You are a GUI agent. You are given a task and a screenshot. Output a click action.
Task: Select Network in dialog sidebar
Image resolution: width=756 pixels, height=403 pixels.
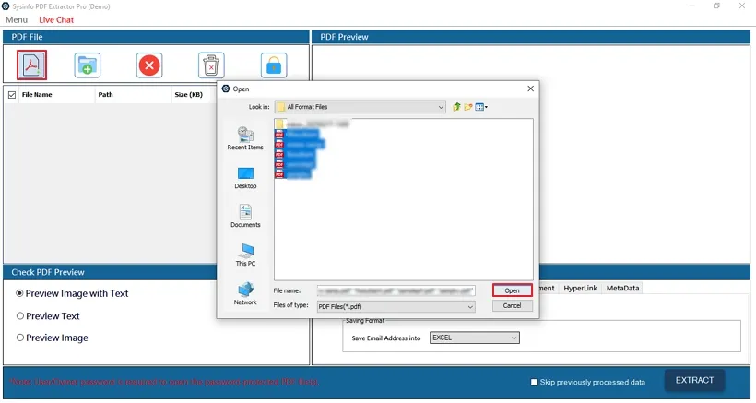(245, 293)
